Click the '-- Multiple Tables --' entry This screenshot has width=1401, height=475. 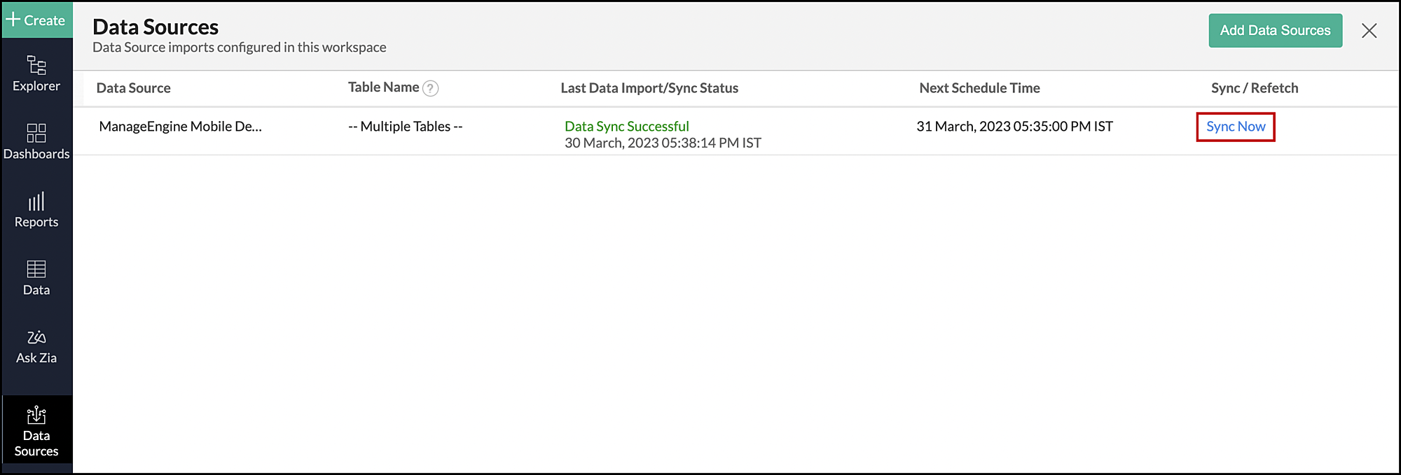[405, 127]
